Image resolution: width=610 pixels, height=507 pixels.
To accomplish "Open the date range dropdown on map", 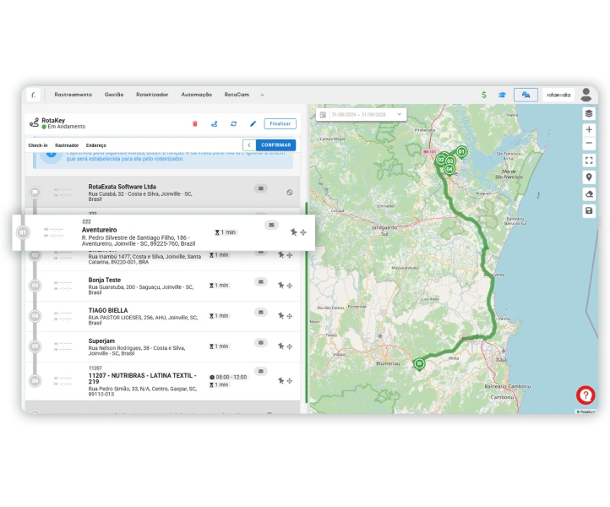I will tap(399, 114).
